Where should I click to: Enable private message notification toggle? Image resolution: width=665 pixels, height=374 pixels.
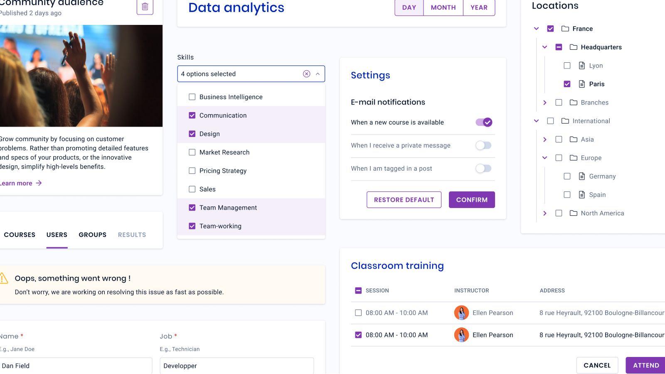pos(483,145)
